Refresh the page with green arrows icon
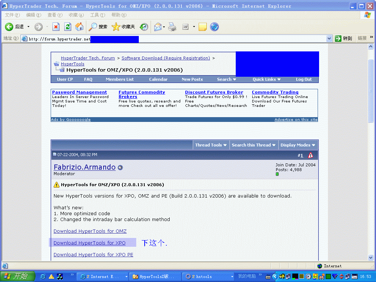This screenshot has height=282, width=376. point(68,27)
